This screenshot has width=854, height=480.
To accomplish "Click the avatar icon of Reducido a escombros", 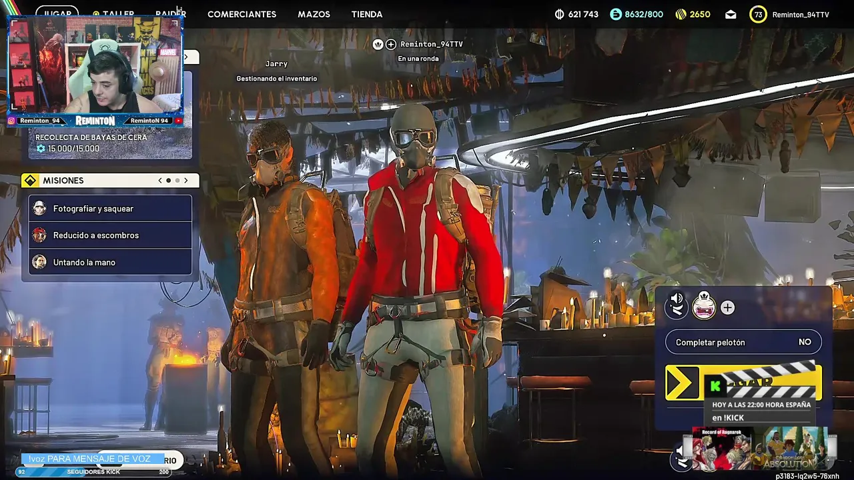I will pos(39,235).
